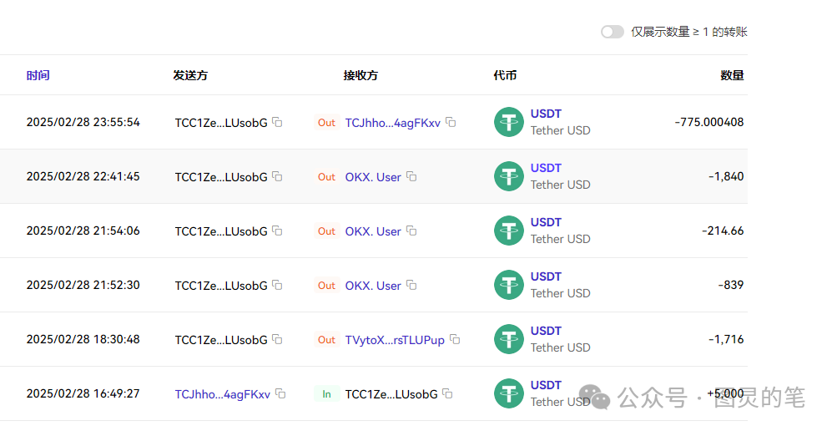832x431 pixels.
Task: Click the amount -214.66
Action: point(723,231)
